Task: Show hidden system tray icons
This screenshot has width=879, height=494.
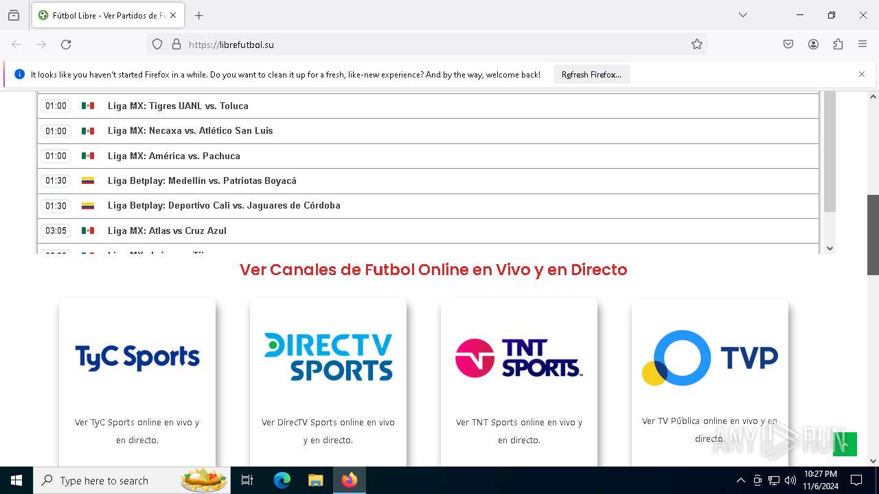Action: [740, 480]
